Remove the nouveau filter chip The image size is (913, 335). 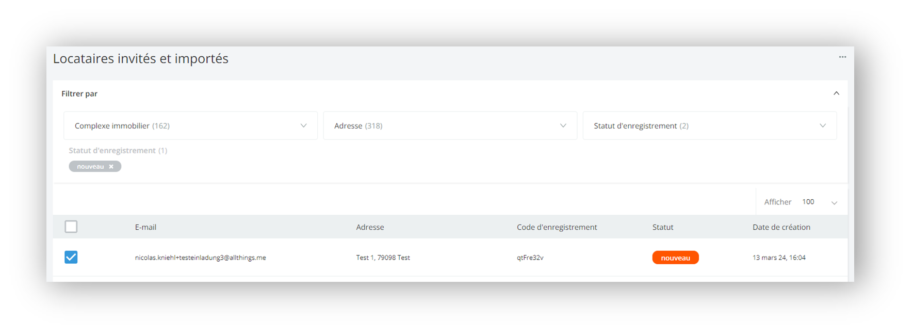(x=111, y=167)
